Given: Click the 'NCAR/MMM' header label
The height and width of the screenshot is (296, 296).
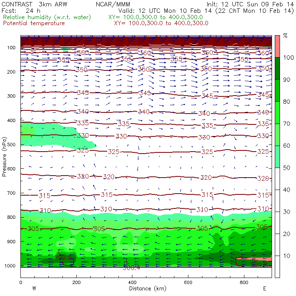Looking at the screenshot, I should 113,4.
